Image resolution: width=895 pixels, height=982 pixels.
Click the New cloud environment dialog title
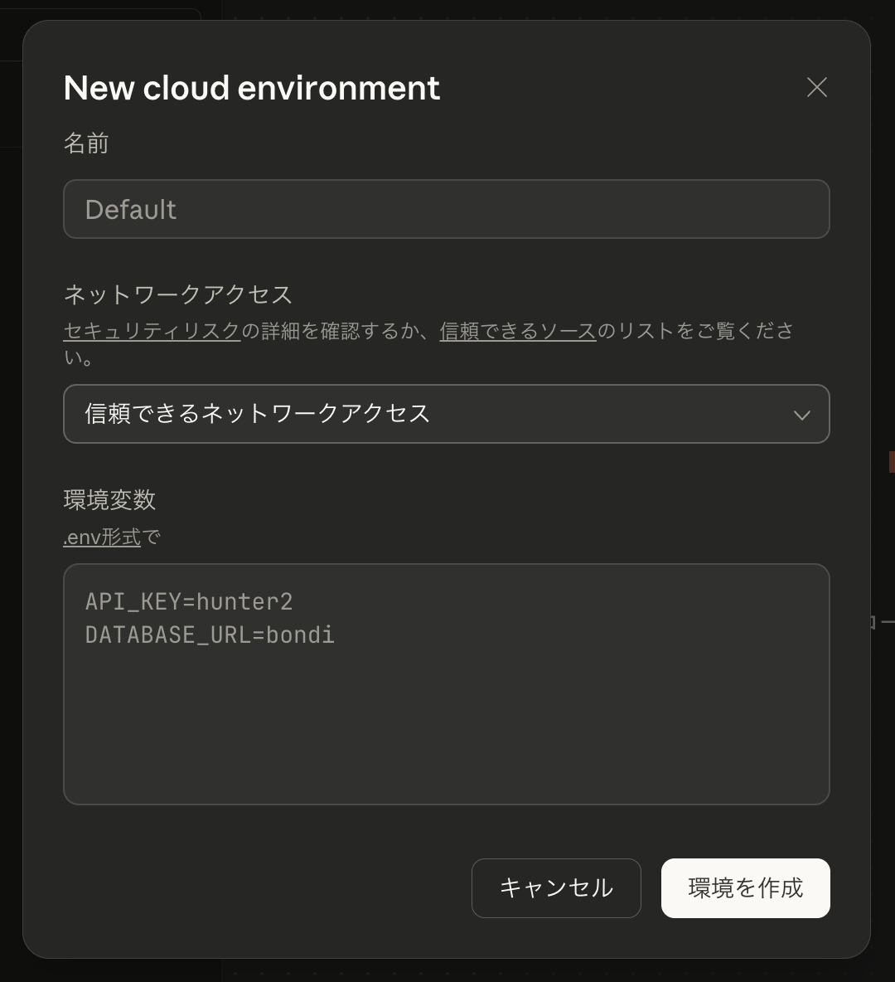(x=251, y=88)
